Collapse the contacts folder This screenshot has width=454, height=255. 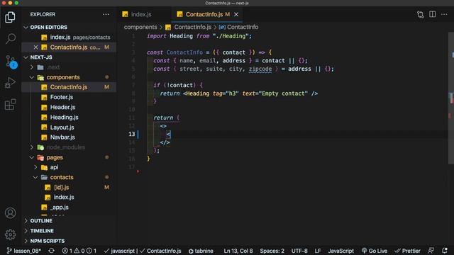(x=62, y=177)
